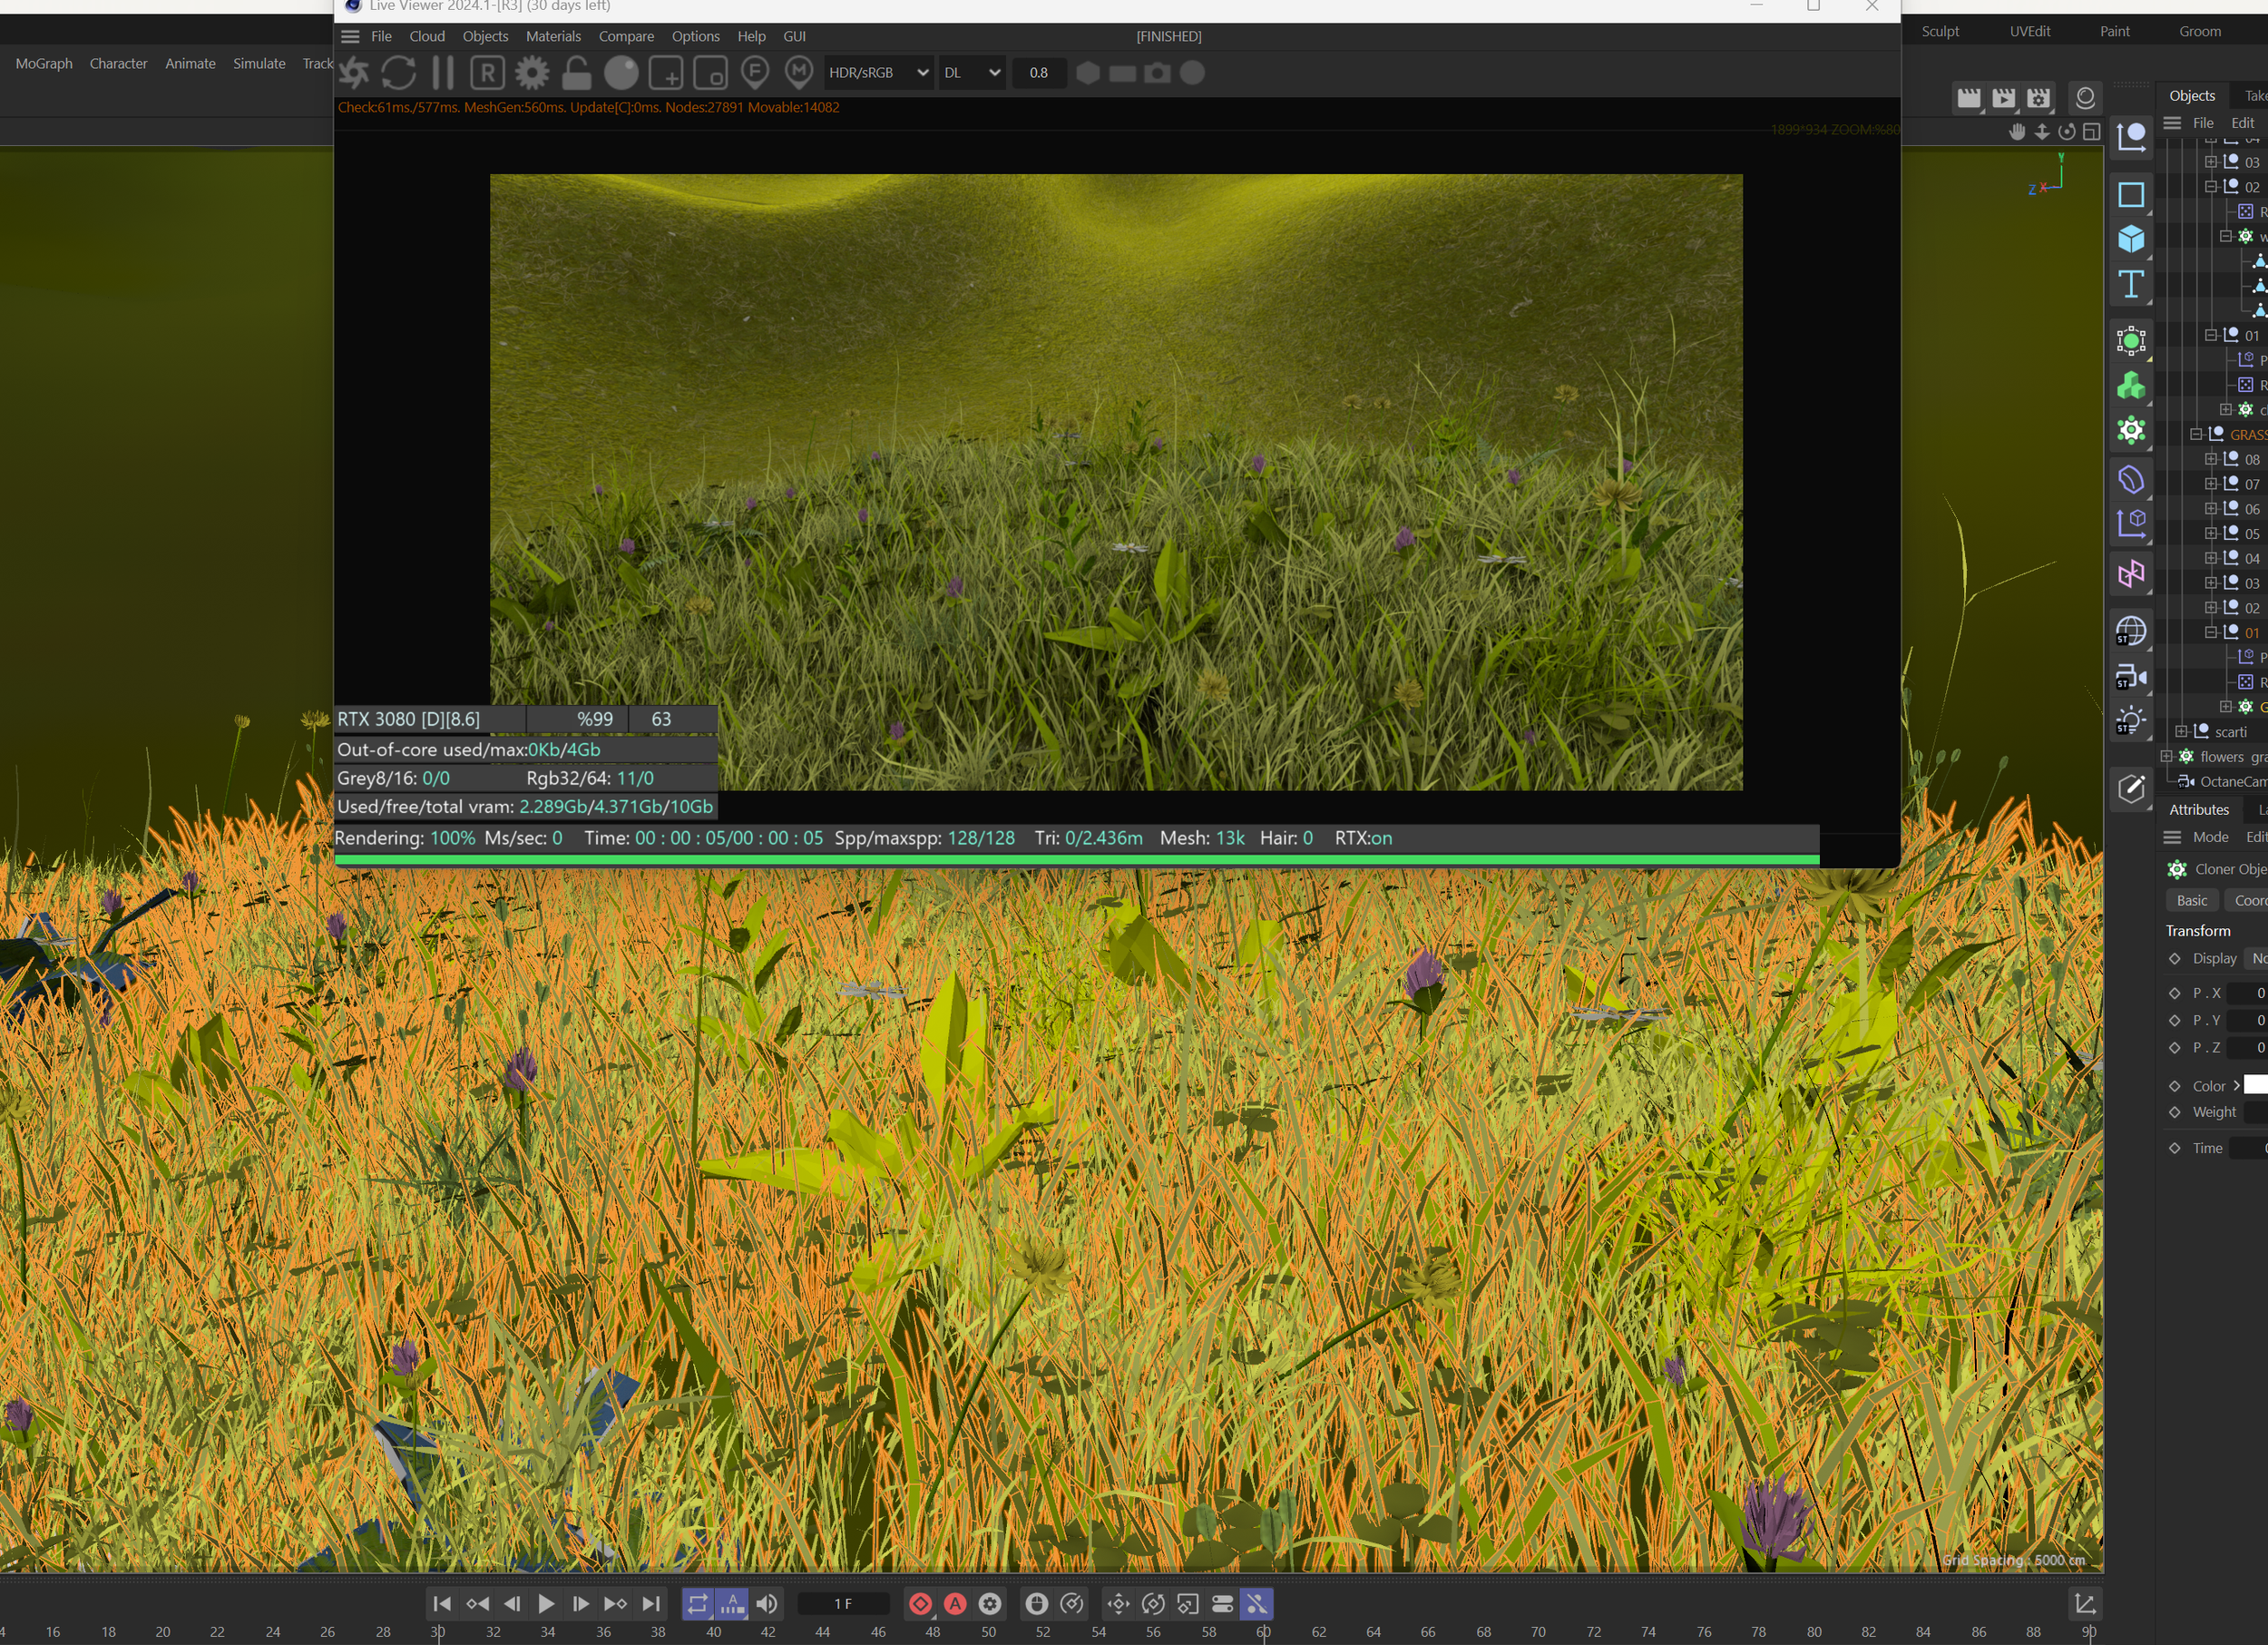Viewport: 2268px width, 1645px height.
Task: Click Render to Picture Viewer icon
Action: (x=2003, y=98)
